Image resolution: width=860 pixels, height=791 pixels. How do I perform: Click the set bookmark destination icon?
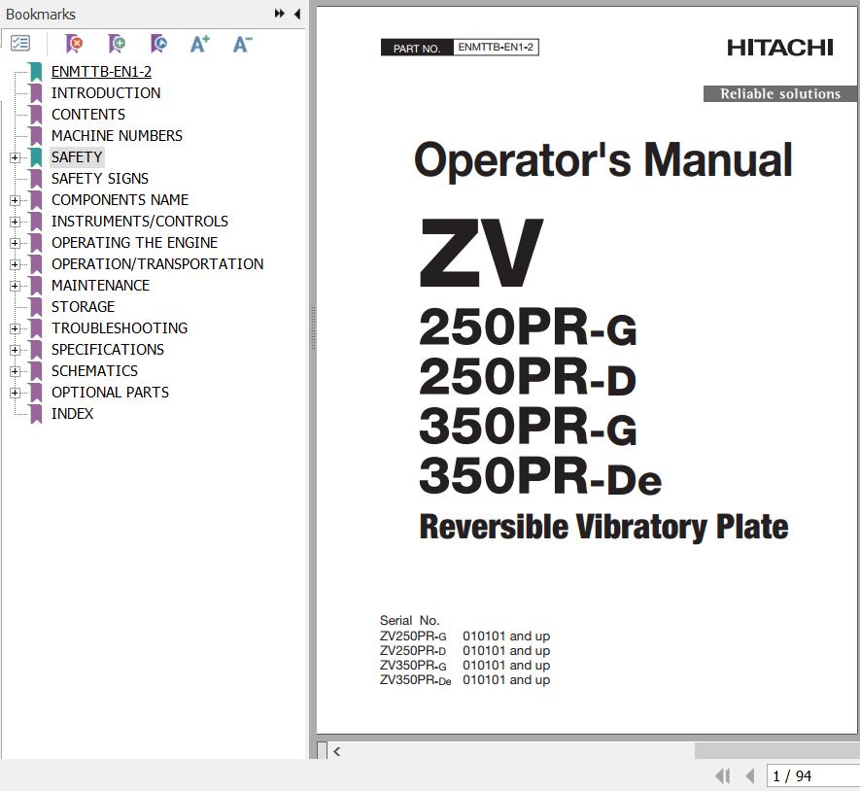pos(158,44)
